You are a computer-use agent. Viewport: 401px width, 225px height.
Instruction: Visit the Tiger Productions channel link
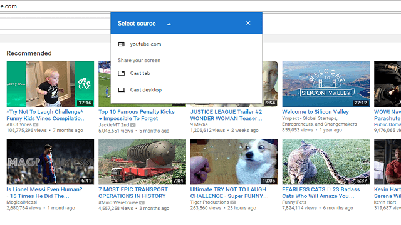click(x=210, y=202)
